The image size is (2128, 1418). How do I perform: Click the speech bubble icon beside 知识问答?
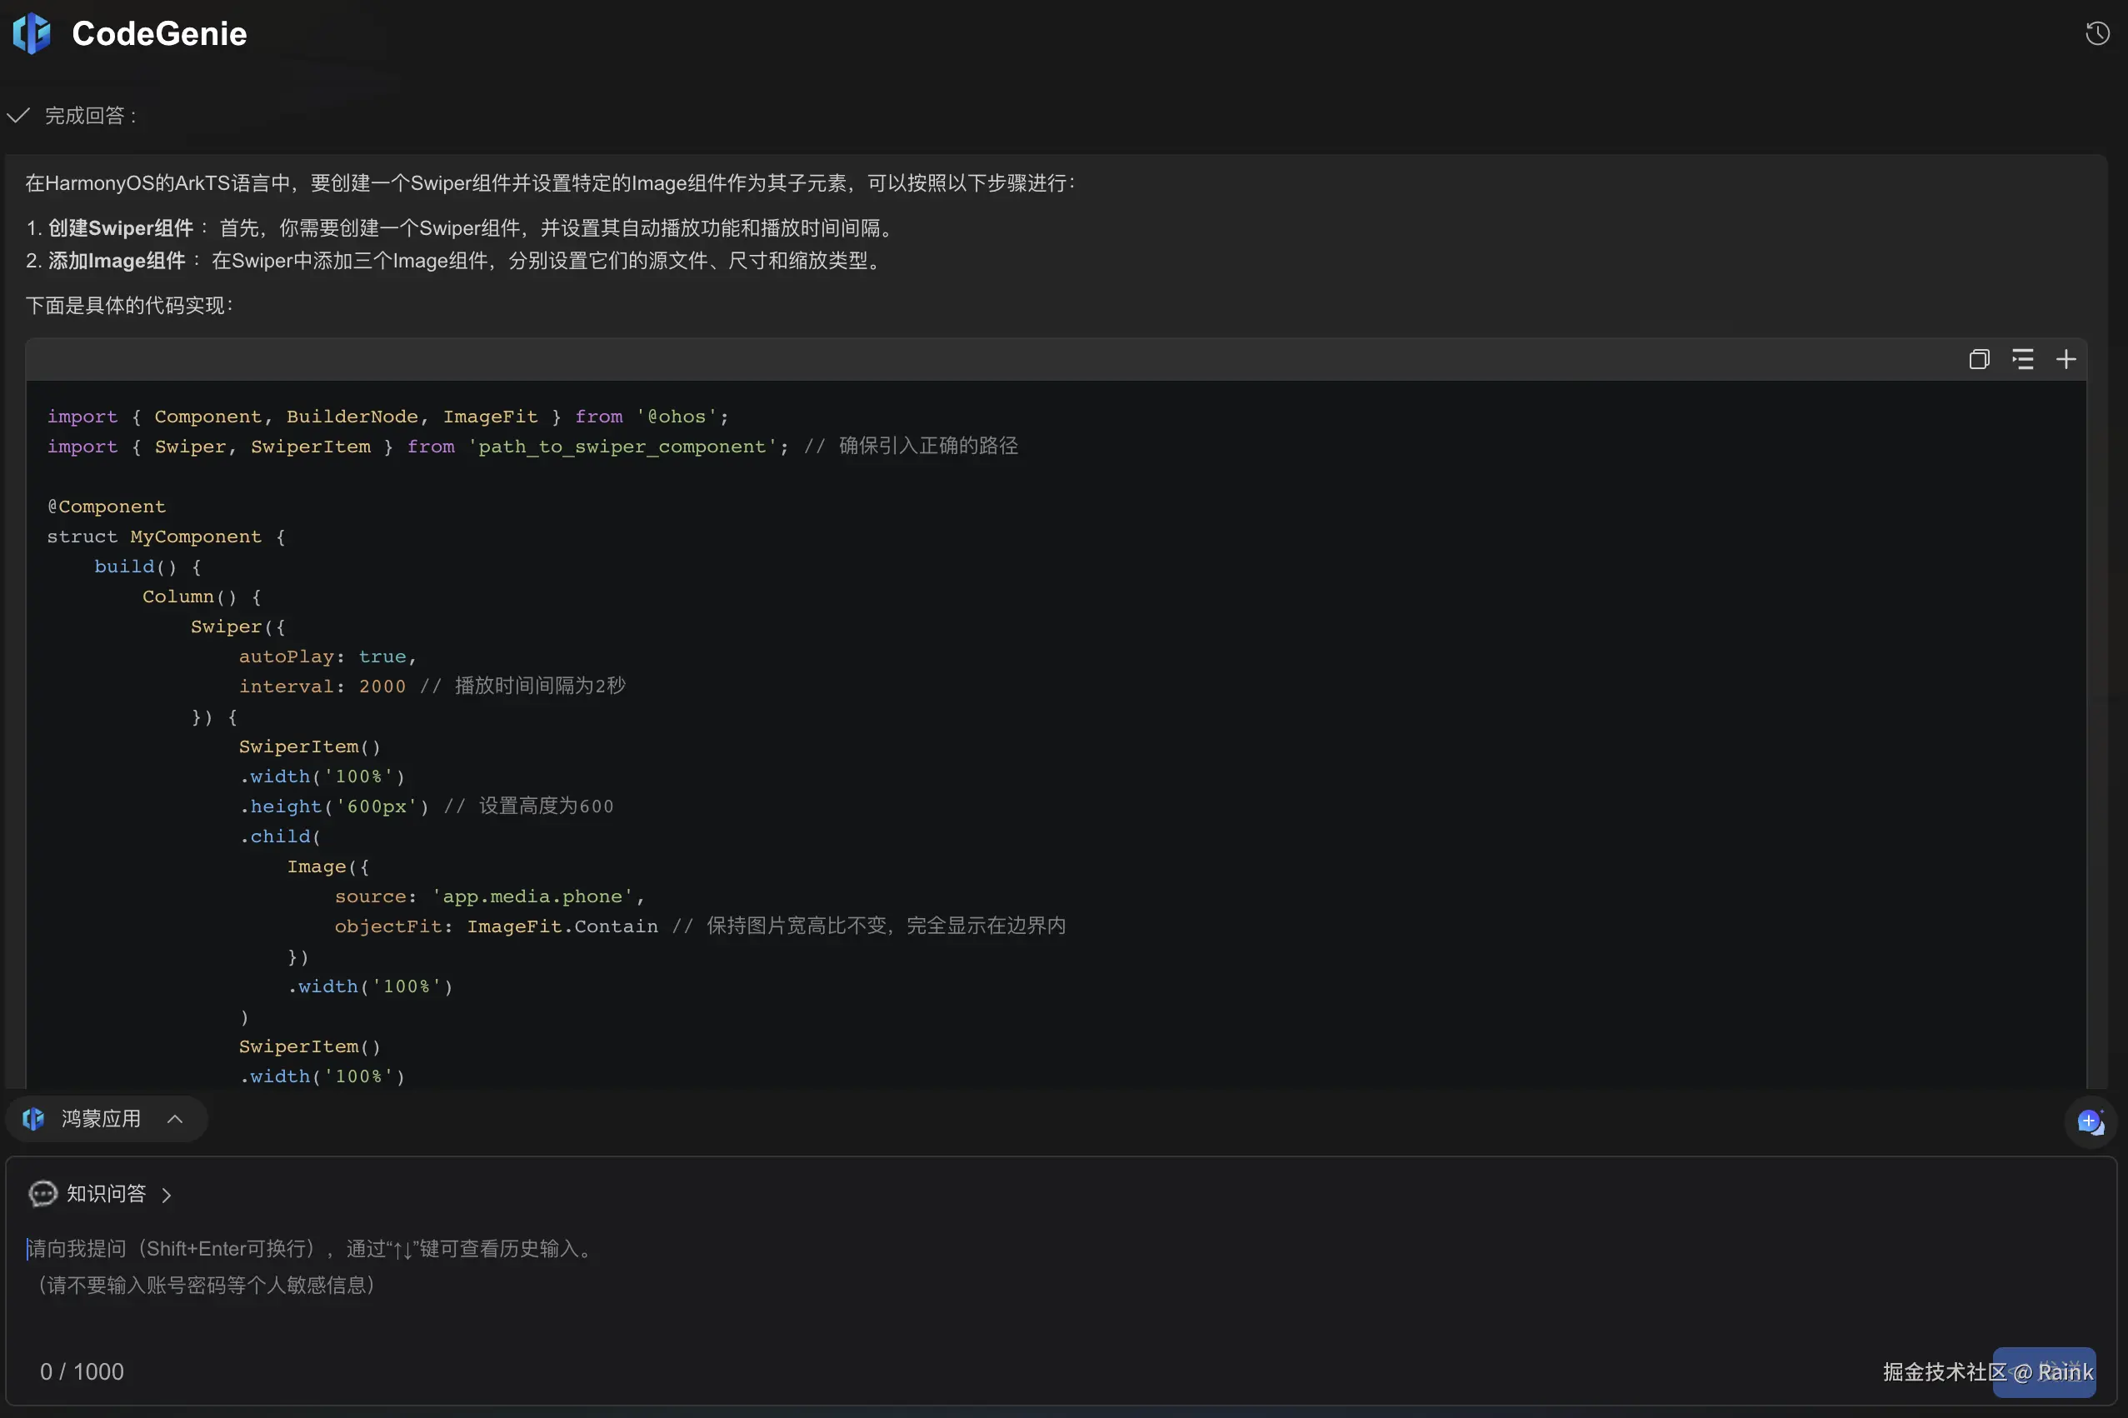(42, 1194)
